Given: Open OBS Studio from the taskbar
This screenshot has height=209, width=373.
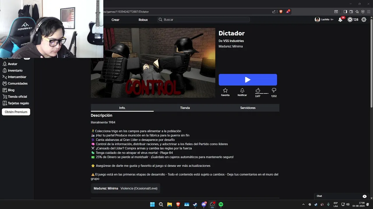Looking at the screenshot, I should coord(212,204).
